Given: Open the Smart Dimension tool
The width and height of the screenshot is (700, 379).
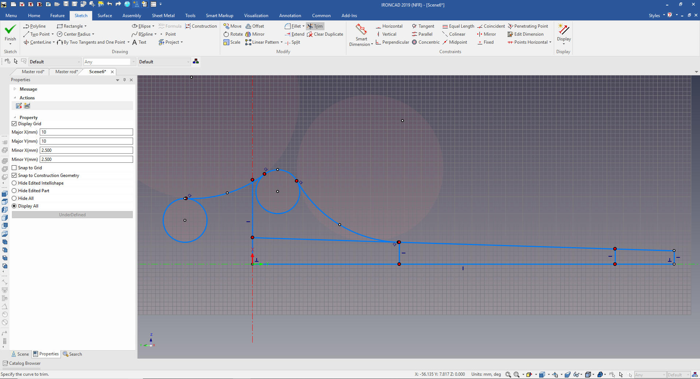Looking at the screenshot, I should (361, 35).
